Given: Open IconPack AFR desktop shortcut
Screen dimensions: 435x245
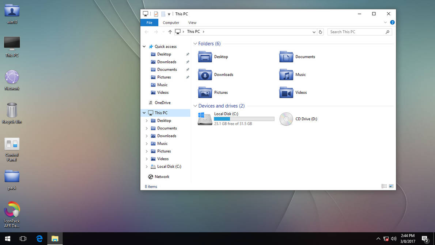Looking at the screenshot, I should pos(12,215).
